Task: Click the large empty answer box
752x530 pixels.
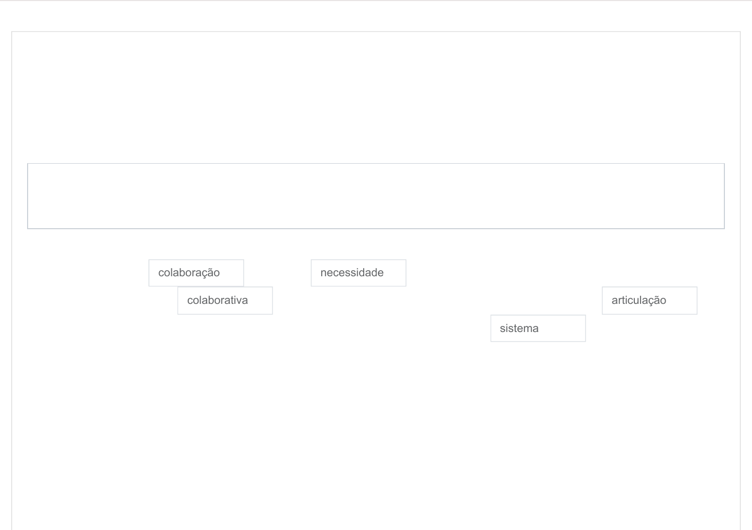Action: pos(375,196)
